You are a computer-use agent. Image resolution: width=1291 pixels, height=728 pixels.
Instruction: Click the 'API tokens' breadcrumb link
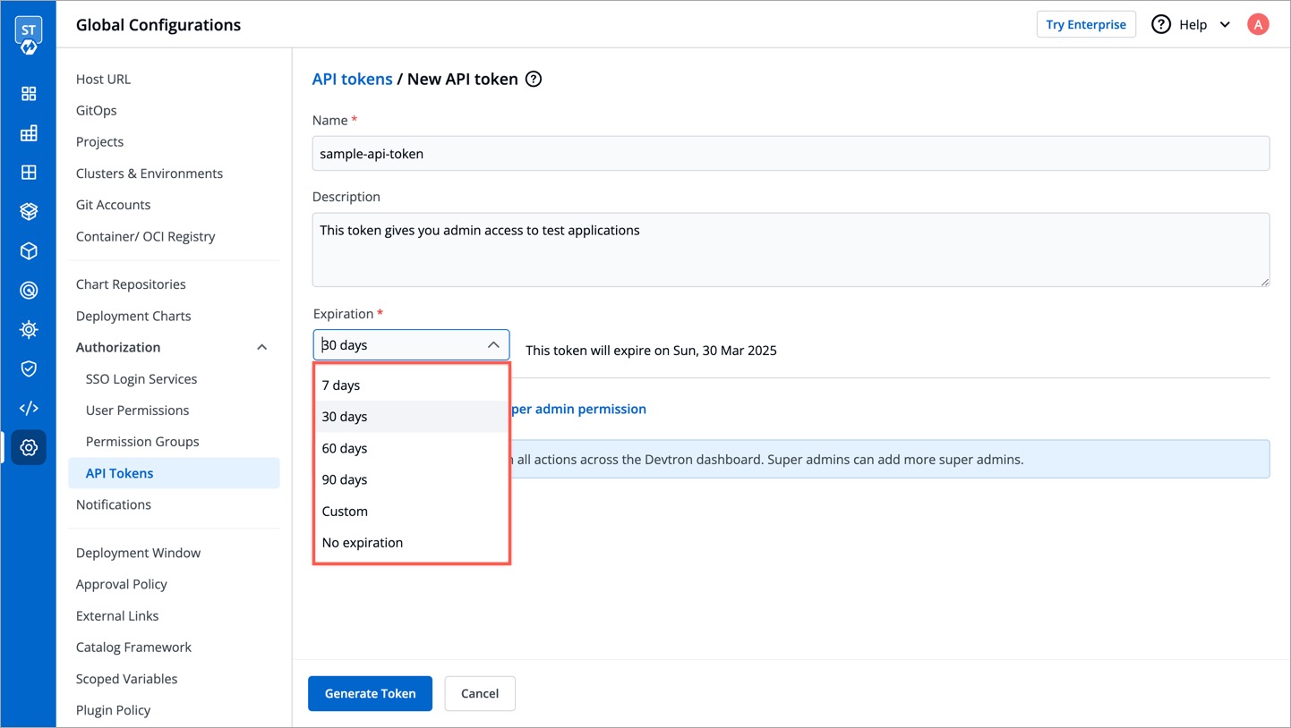click(352, 80)
